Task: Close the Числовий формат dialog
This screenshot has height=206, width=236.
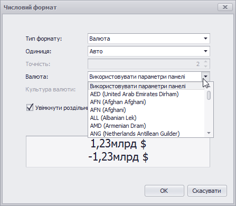Action: pos(225,7)
